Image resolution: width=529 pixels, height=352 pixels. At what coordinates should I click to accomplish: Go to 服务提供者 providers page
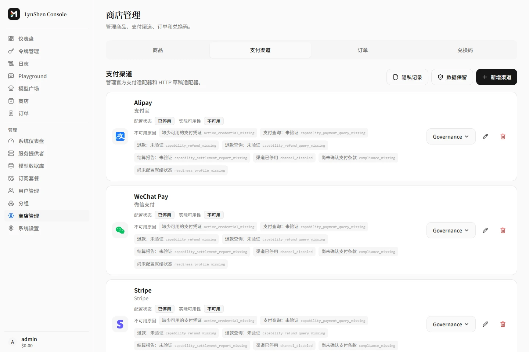[47, 153]
